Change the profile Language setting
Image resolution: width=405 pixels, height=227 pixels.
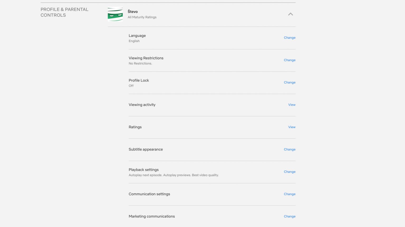click(x=290, y=38)
